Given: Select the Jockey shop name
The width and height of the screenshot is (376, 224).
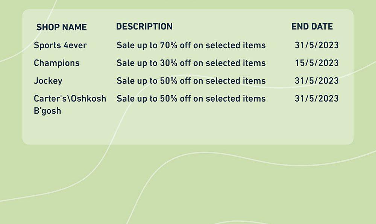Looking at the screenshot, I should [48, 81].
